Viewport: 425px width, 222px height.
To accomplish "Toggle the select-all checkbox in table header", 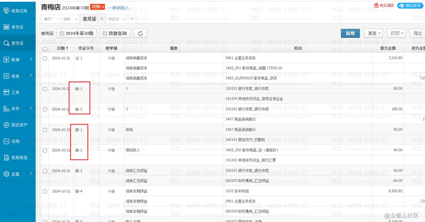I will click(x=45, y=49).
